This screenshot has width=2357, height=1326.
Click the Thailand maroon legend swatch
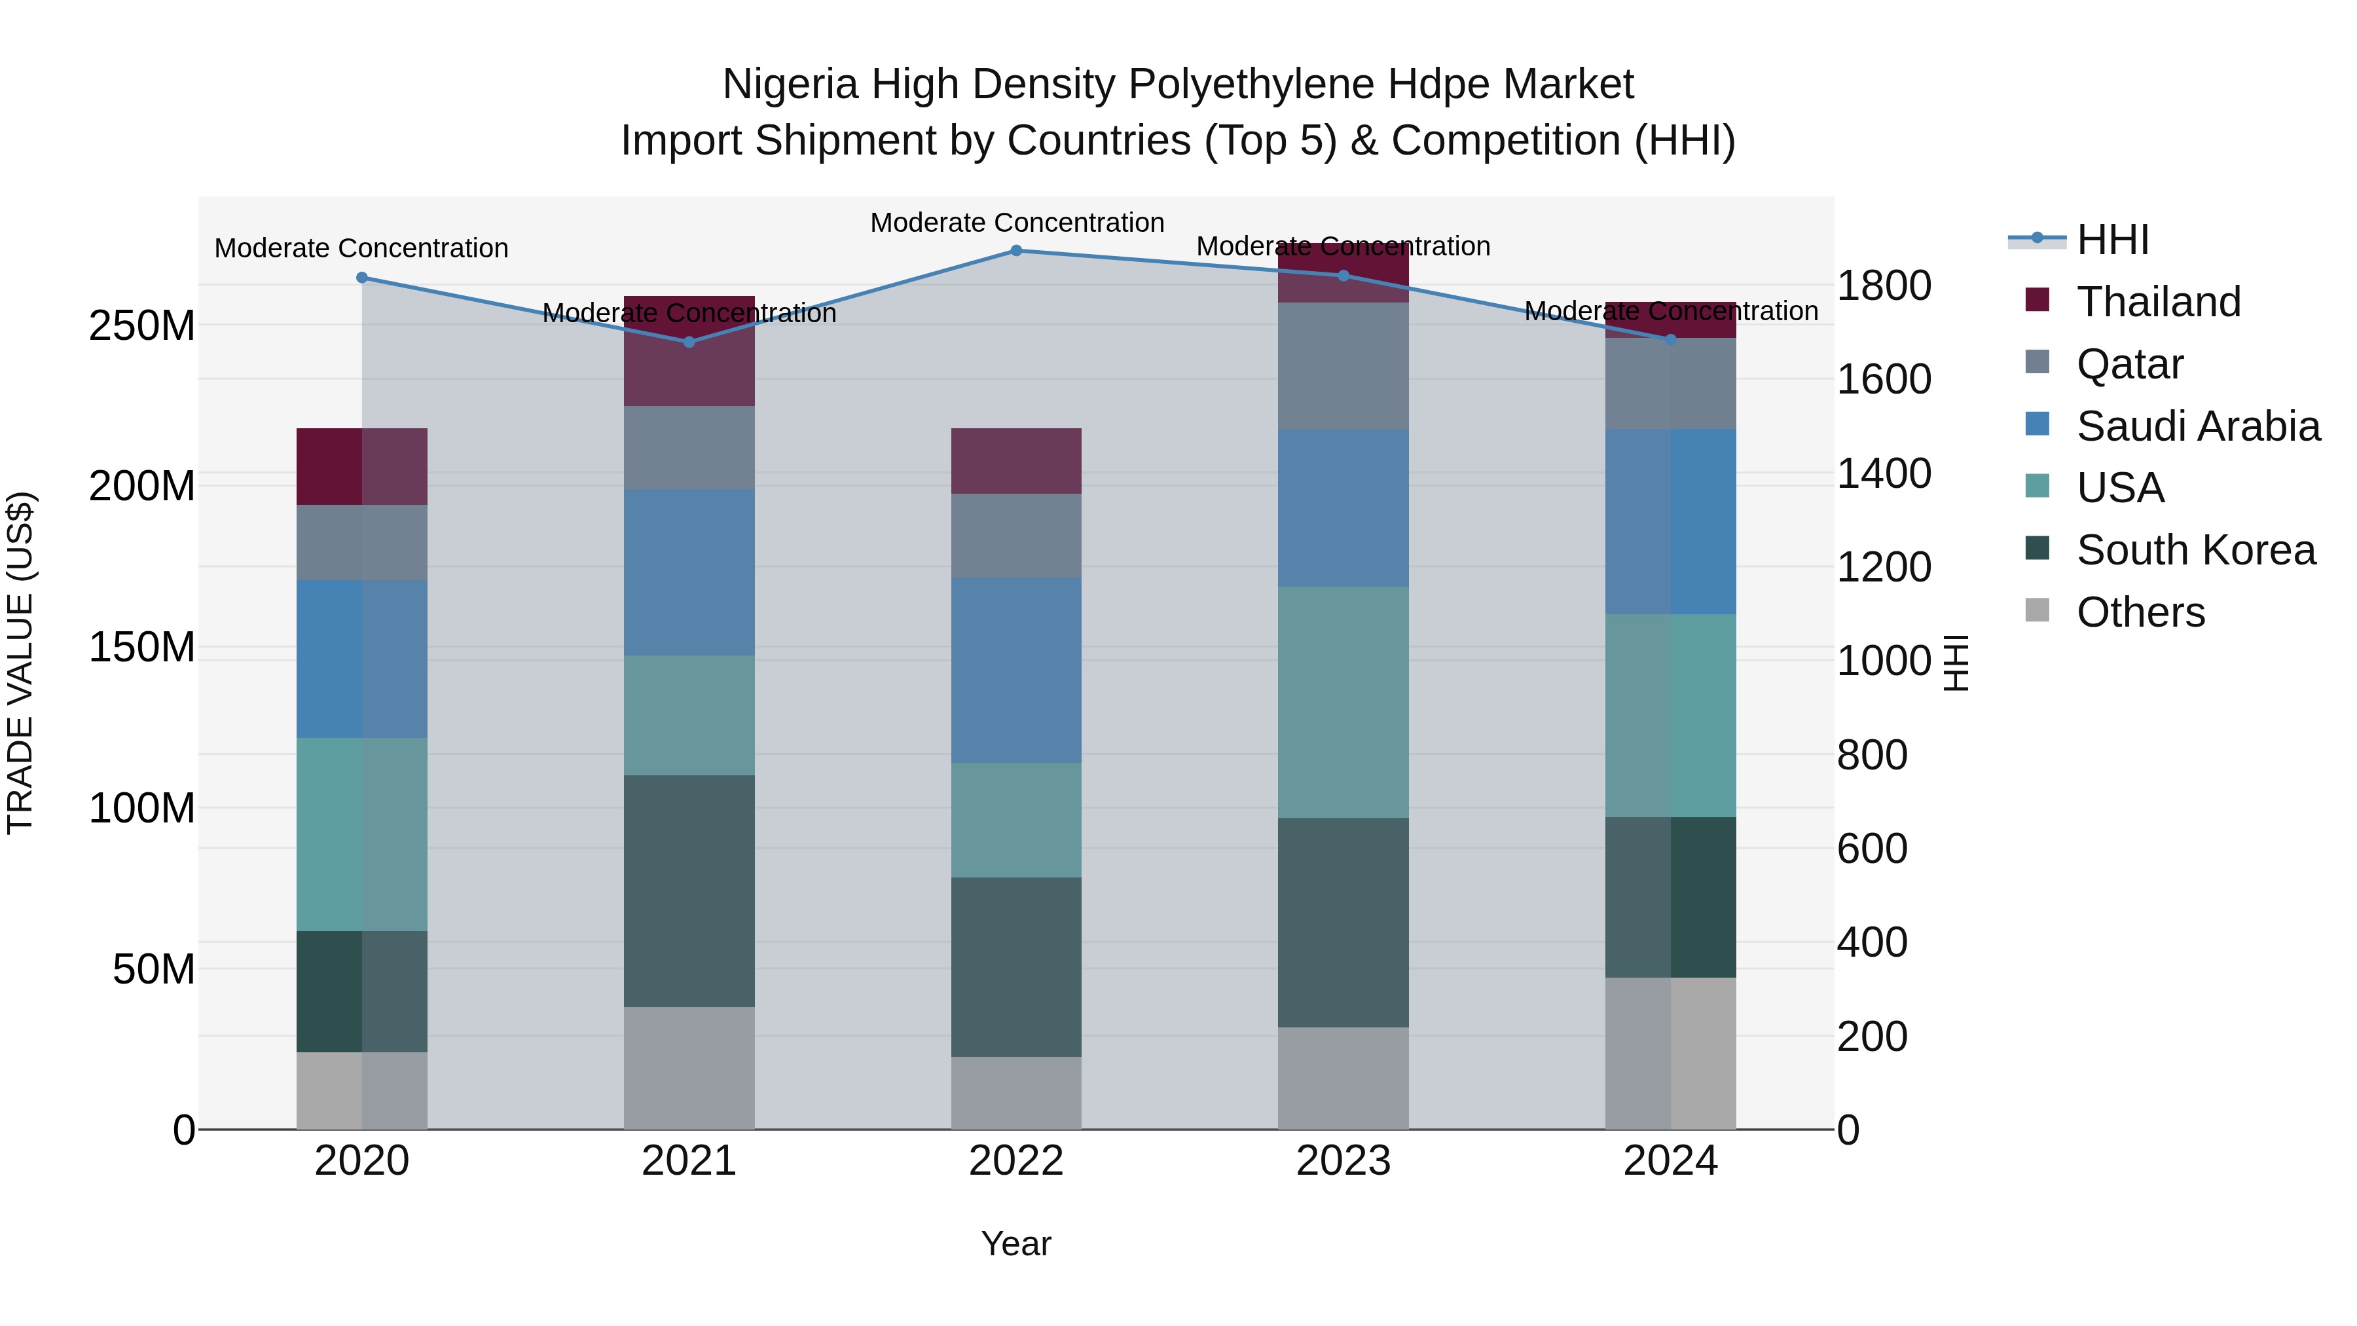2037,299
